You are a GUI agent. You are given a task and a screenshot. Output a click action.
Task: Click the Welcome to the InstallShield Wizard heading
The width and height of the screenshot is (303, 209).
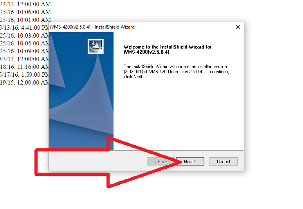168,49
